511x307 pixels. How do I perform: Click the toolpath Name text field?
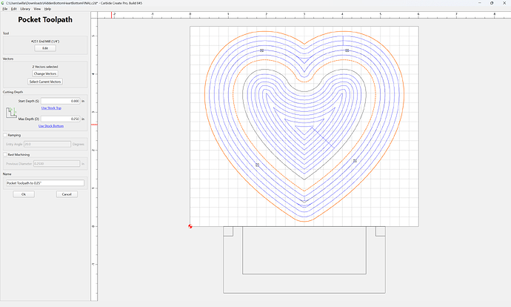(x=45, y=183)
